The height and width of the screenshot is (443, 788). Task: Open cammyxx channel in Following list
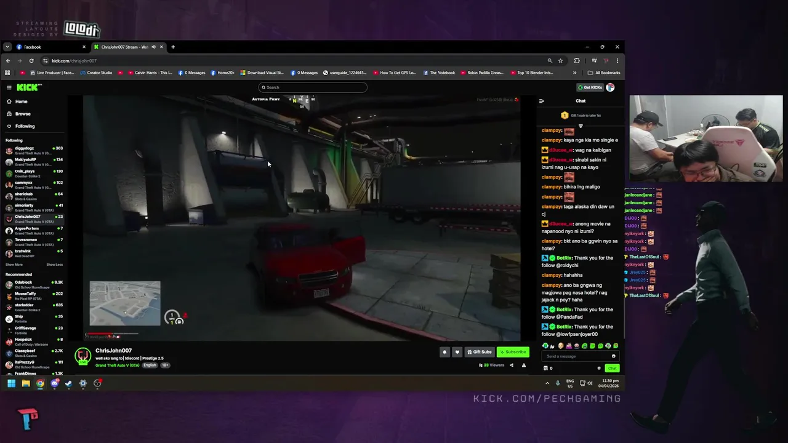coord(34,184)
